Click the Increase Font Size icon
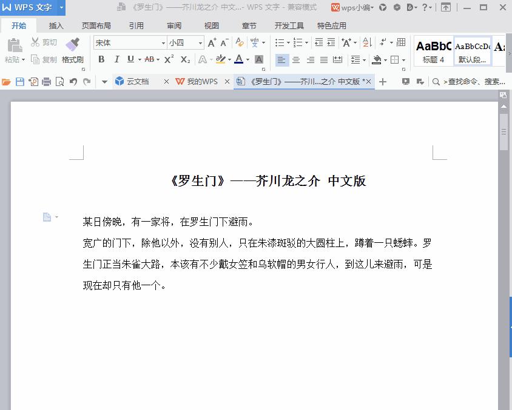Image resolution: width=512 pixels, height=410 pixels. tap(212, 43)
